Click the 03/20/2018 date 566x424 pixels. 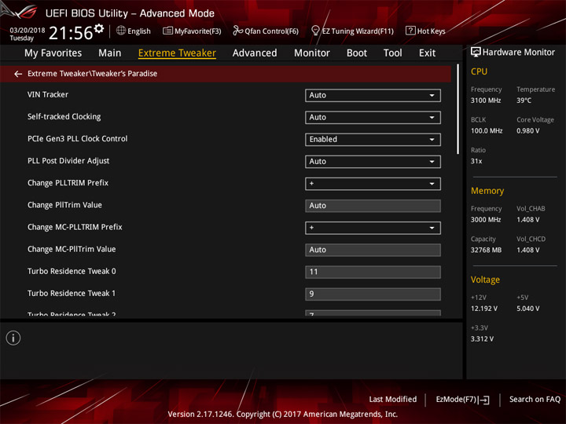27,30
